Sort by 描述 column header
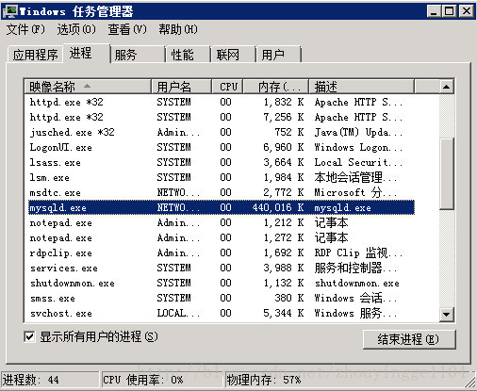 [362, 87]
